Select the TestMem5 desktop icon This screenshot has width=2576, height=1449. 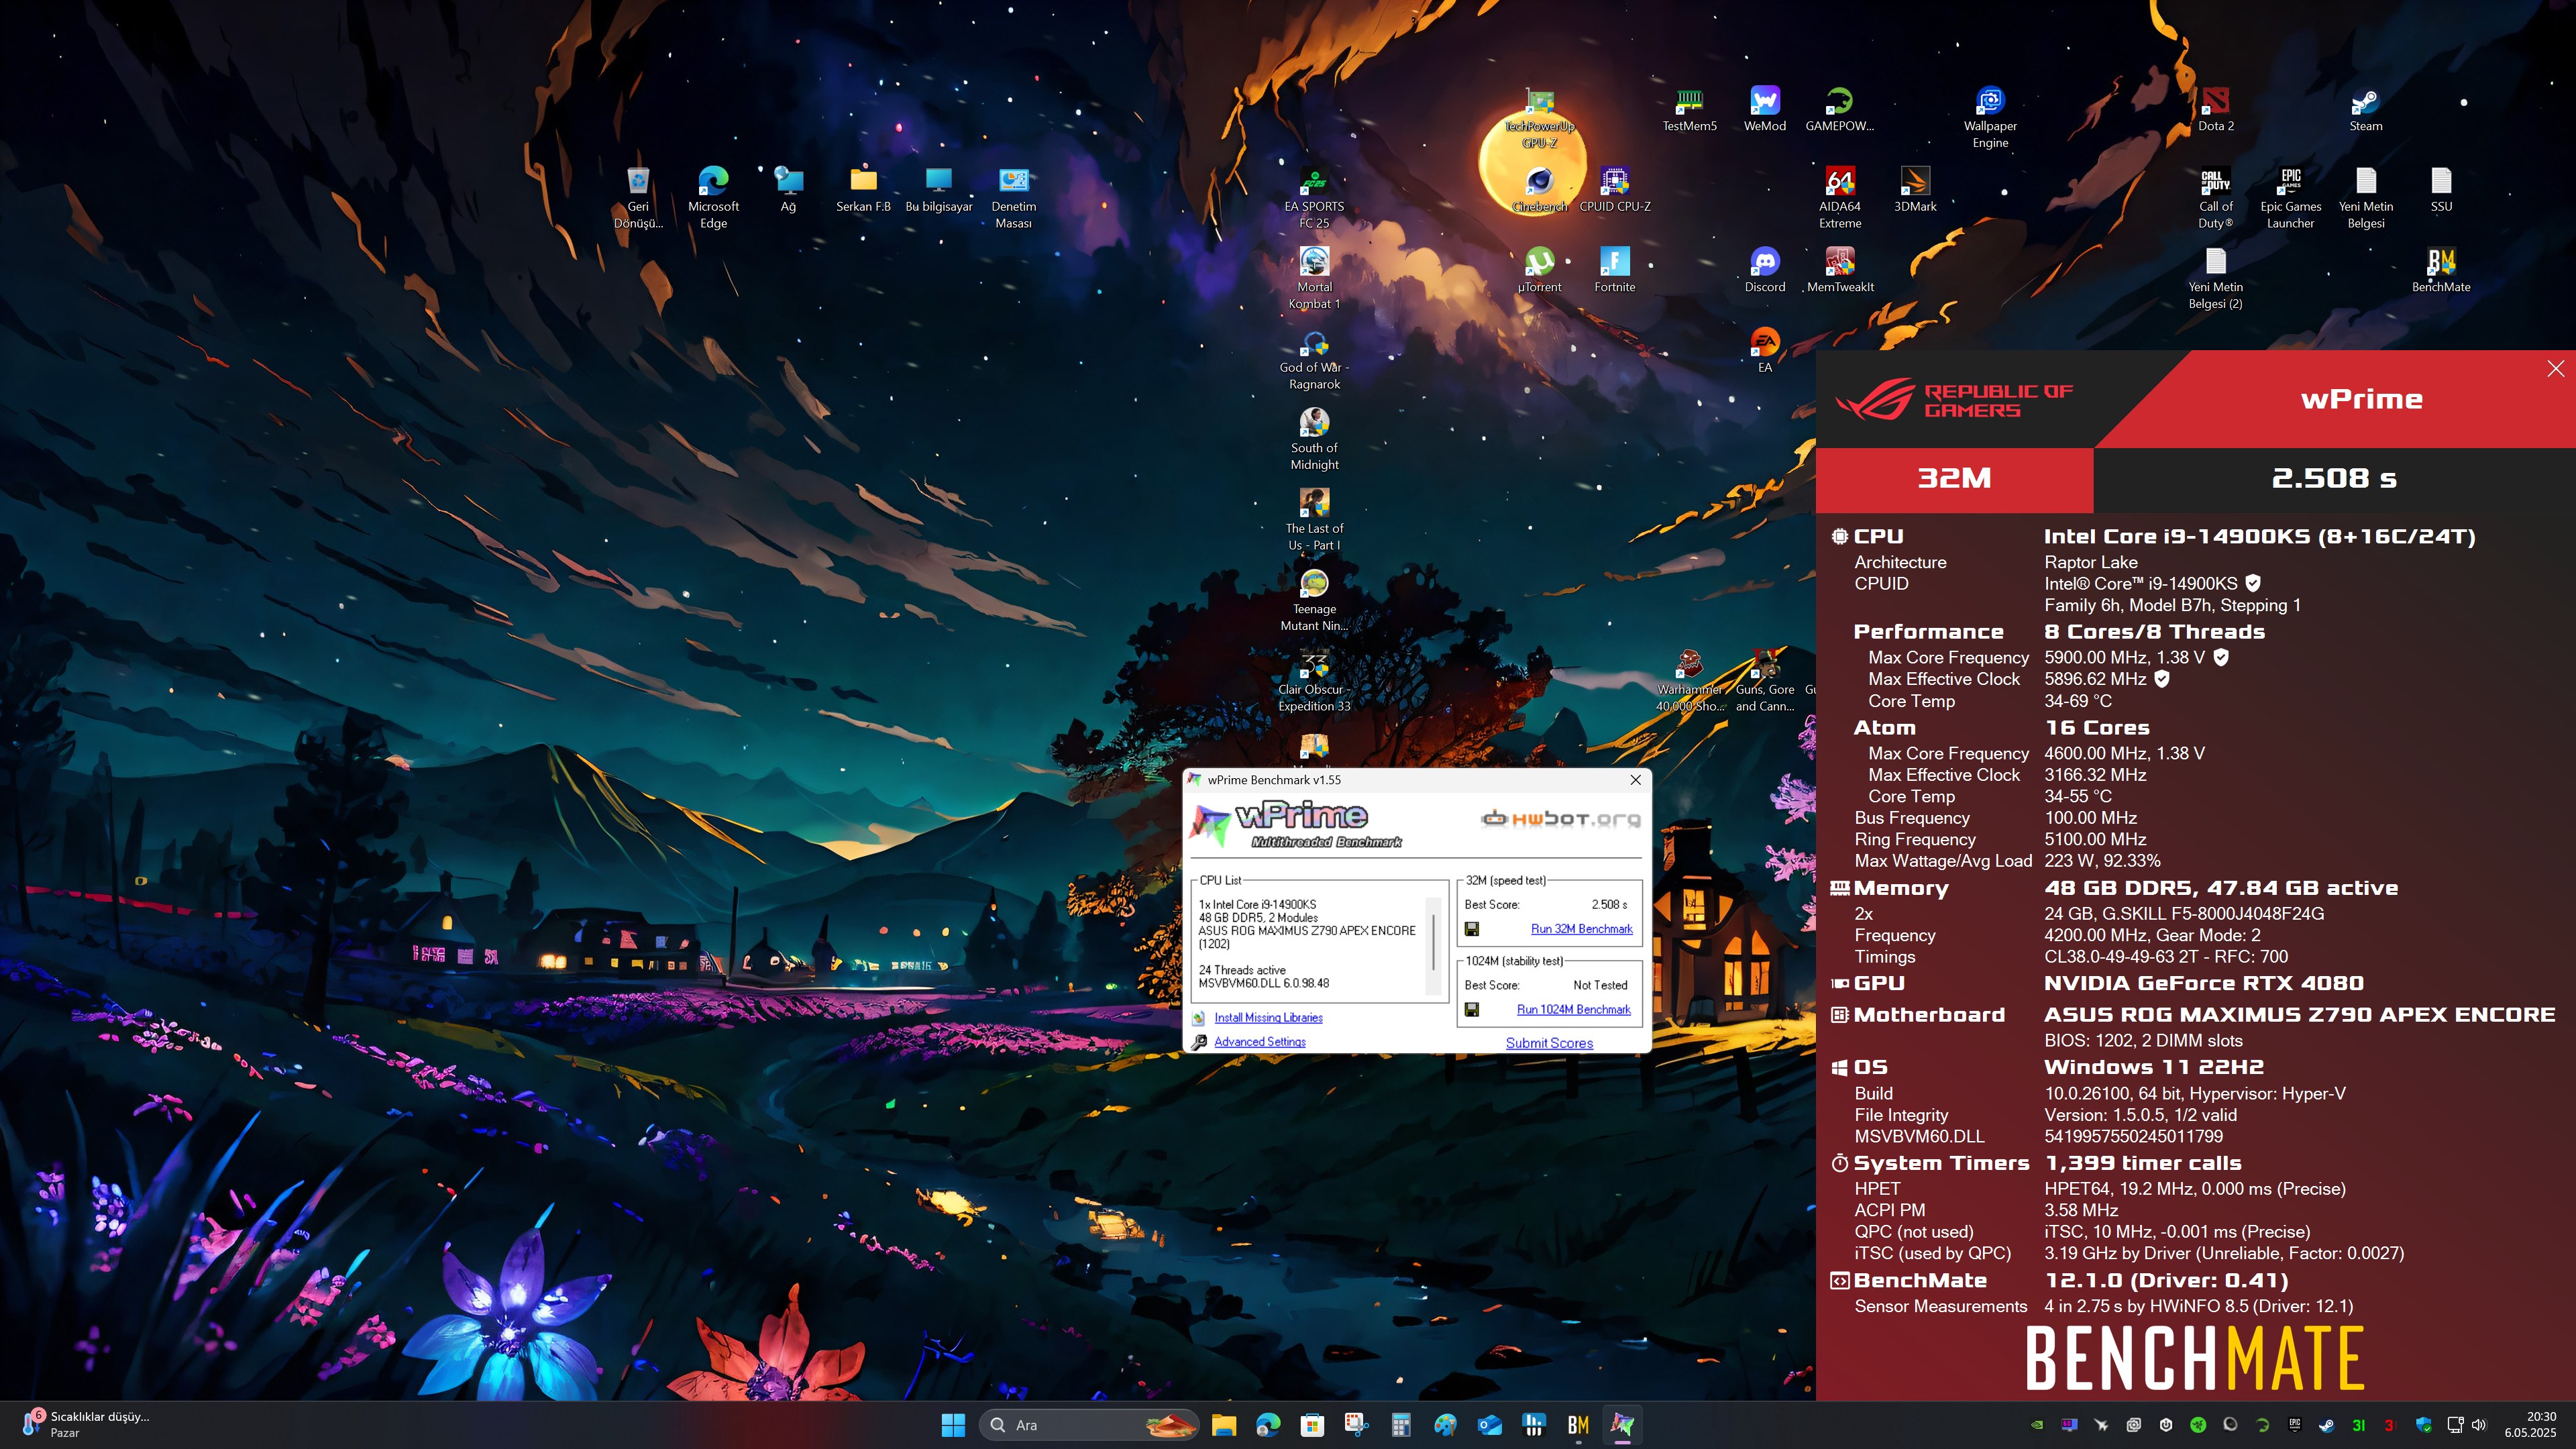coord(1690,109)
